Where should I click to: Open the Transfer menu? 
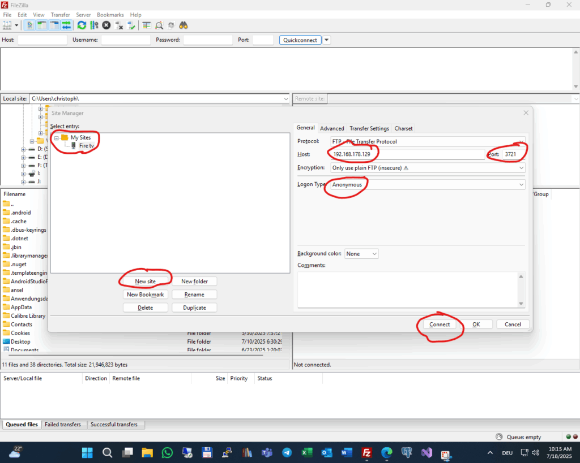(60, 15)
